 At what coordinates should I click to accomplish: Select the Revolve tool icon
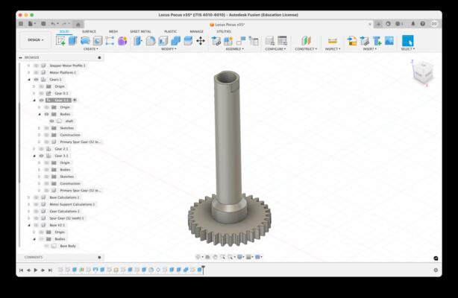[85, 40]
